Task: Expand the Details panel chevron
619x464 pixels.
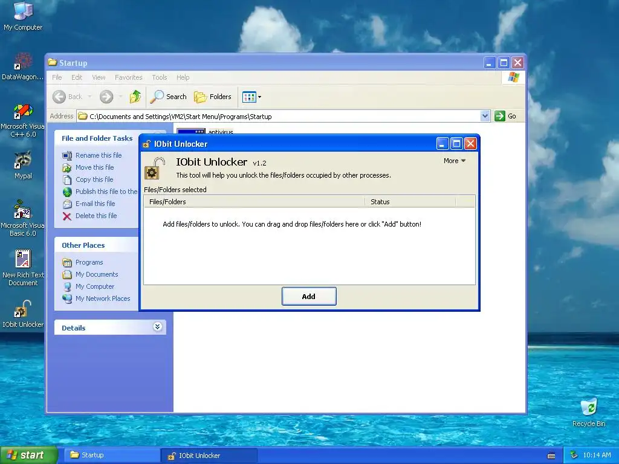Action: [157, 327]
